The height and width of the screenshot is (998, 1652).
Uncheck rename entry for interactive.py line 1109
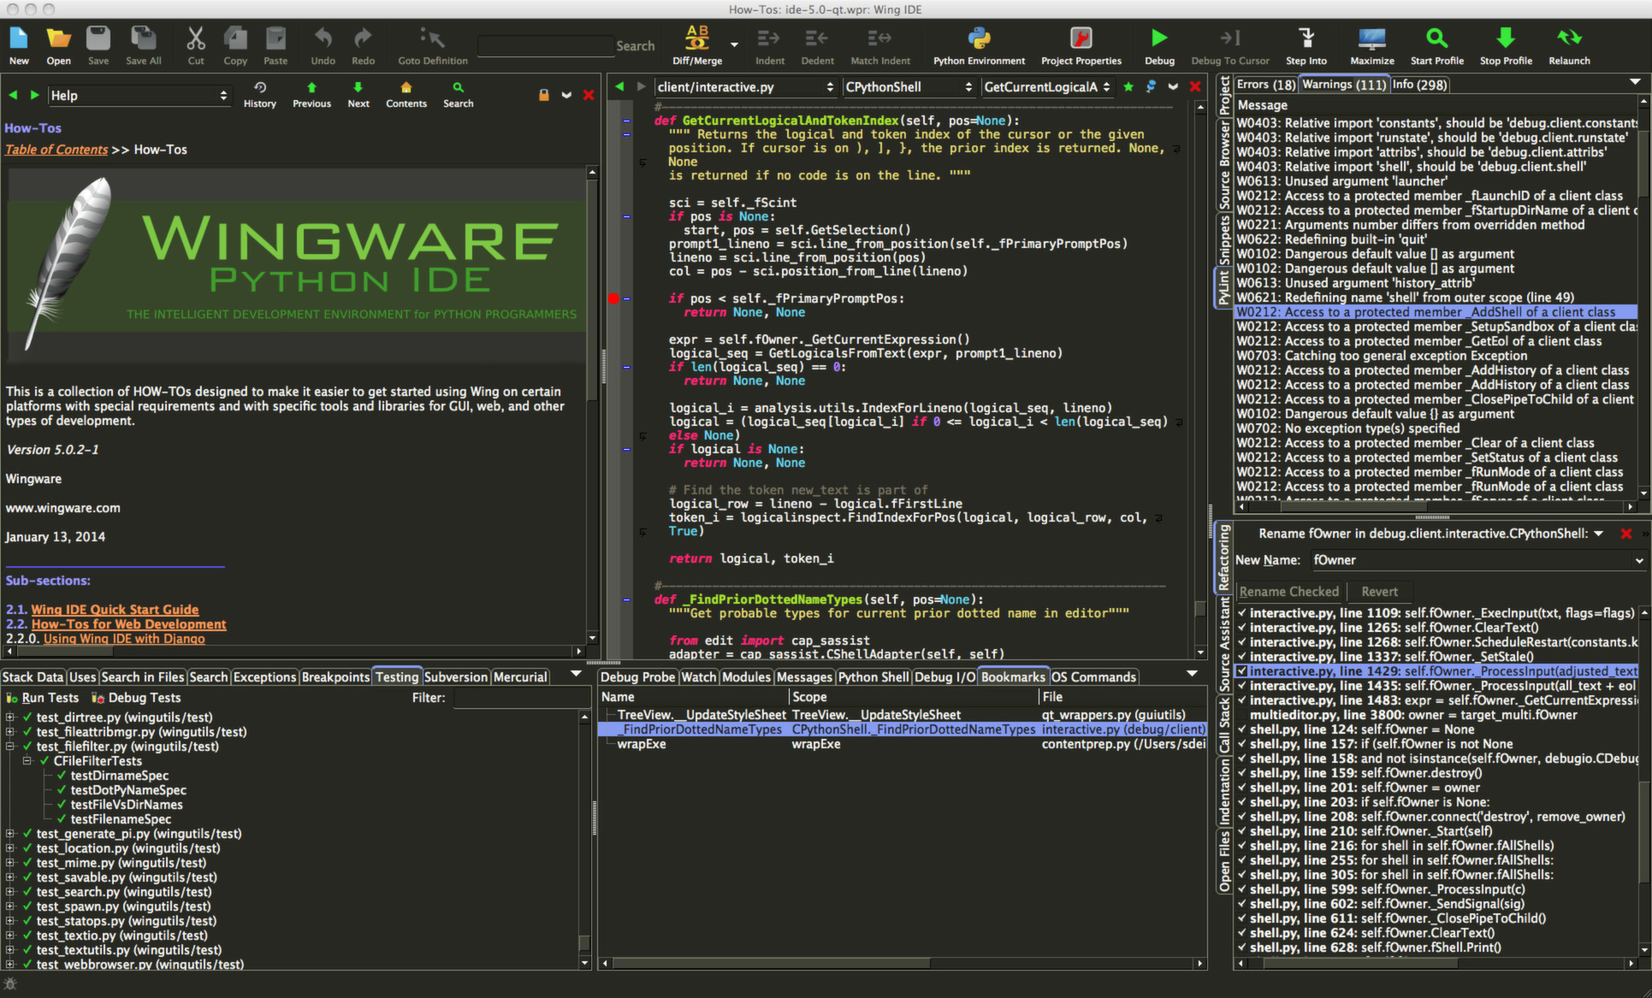1243,613
